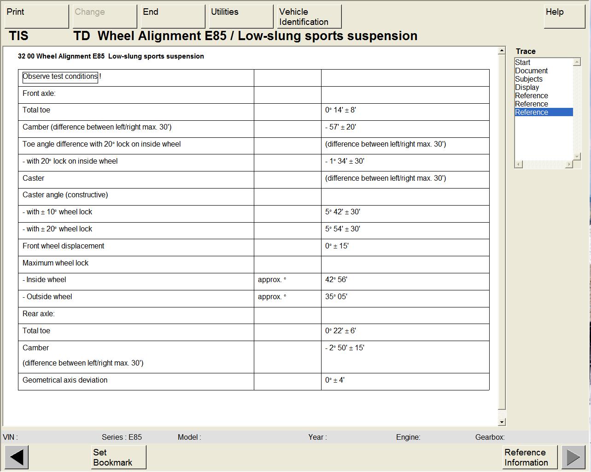Click the Trace list scroll right arrow
This screenshot has width=591, height=472.
pos(569,164)
